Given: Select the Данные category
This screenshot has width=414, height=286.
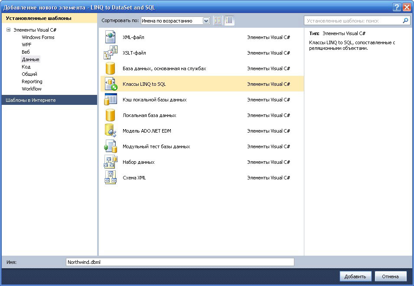Looking at the screenshot, I should 31,59.
